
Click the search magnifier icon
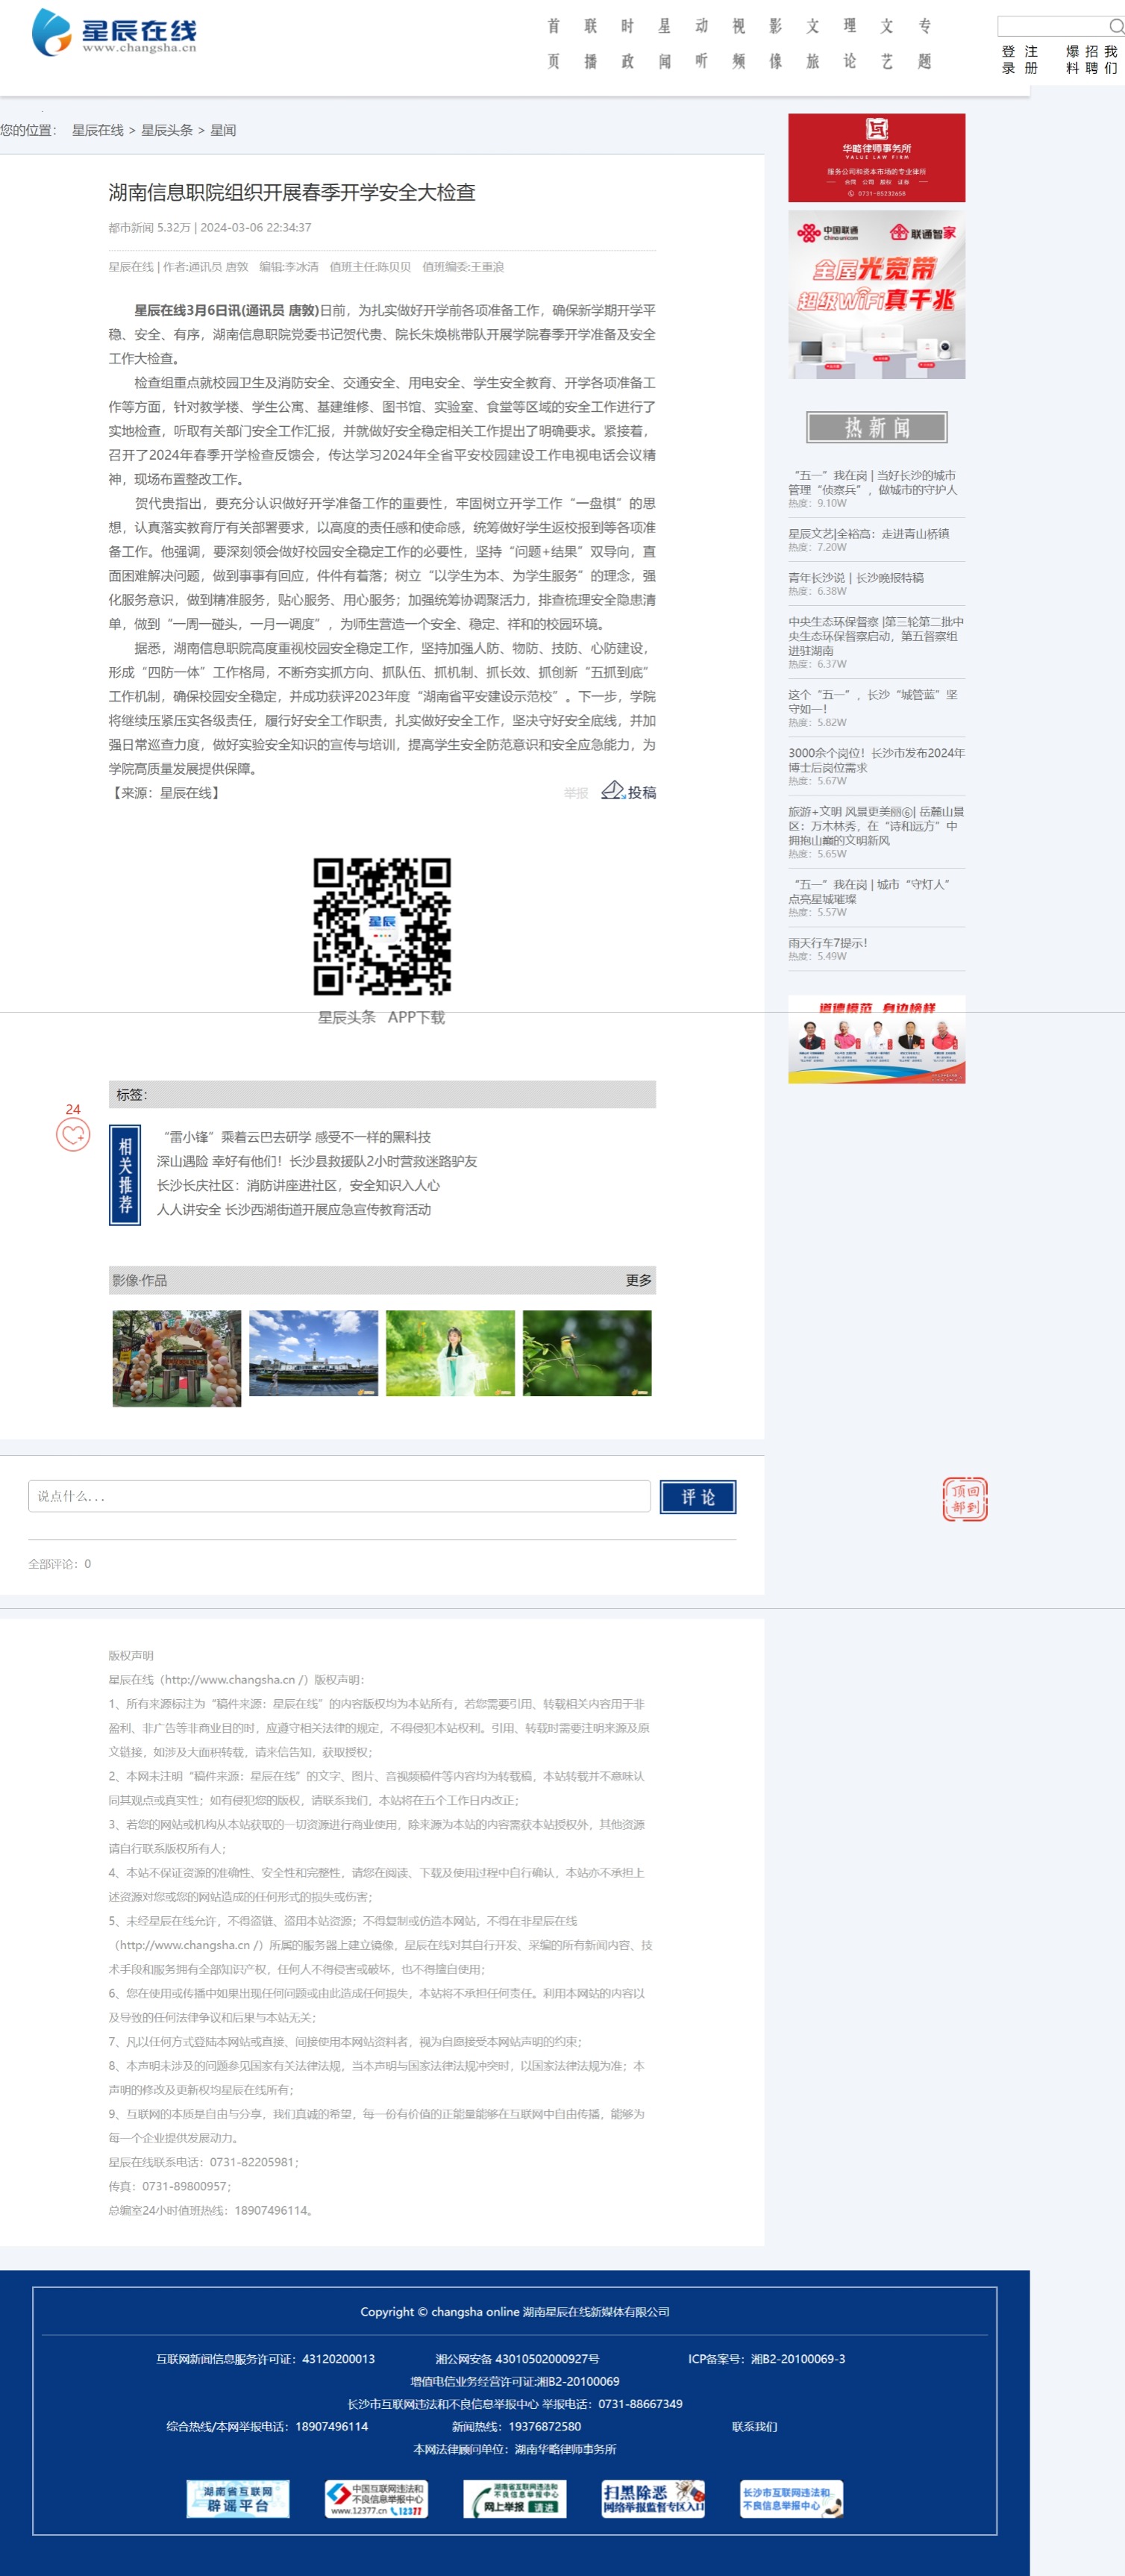[1116, 26]
